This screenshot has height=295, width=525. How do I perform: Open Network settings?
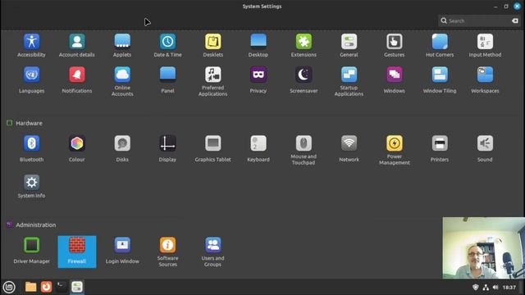349,149
